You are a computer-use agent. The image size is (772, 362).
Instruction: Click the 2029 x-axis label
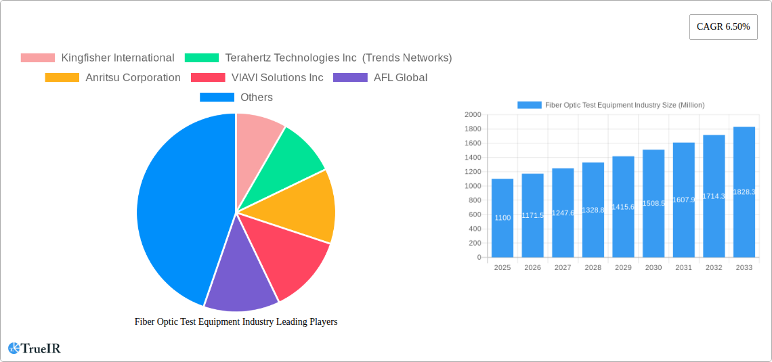click(623, 267)
